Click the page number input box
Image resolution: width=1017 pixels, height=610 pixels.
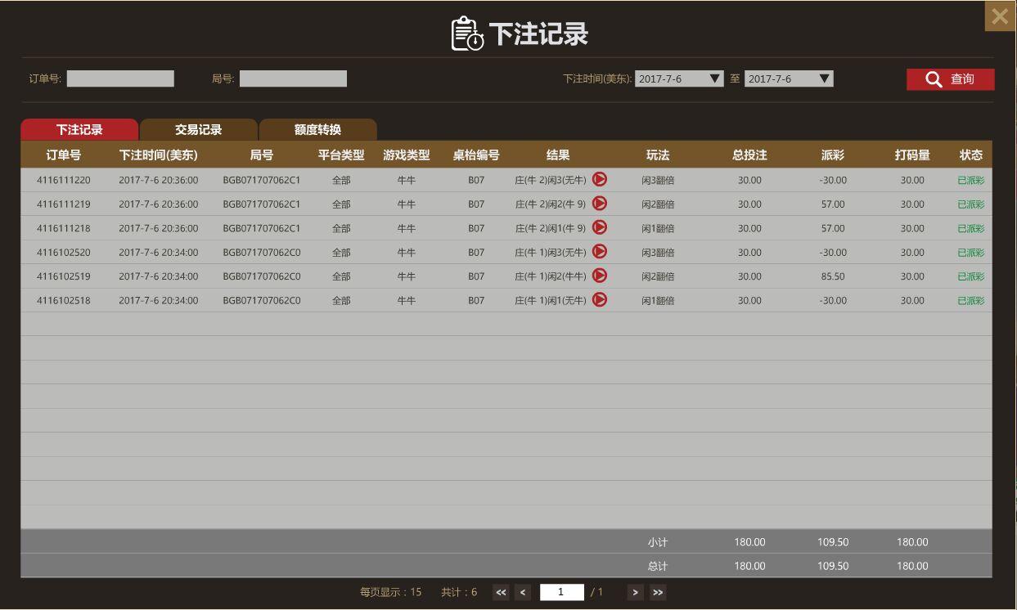click(561, 592)
